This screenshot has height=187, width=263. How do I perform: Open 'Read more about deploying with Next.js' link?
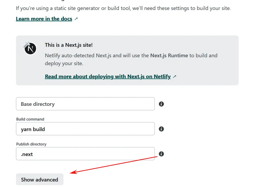click(108, 76)
